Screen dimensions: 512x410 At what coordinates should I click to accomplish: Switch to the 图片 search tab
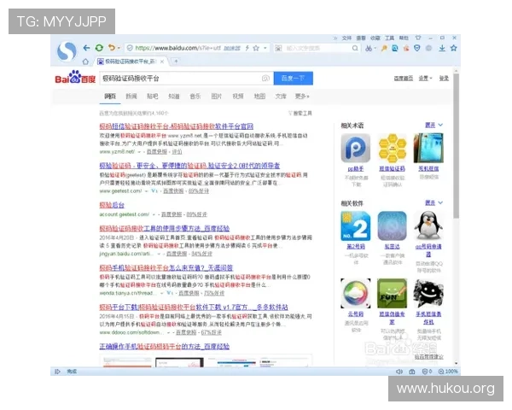(x=216, y=97)
